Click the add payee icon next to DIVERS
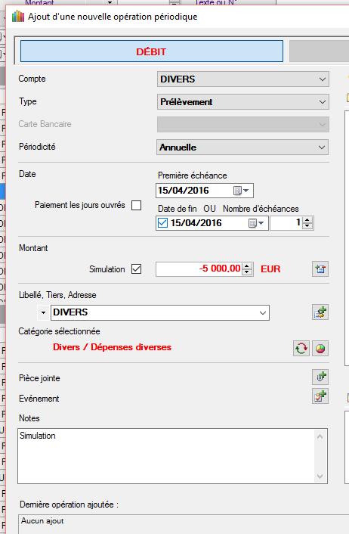Screen dimensions: 349x534 pyautogui.click(x=320, y=312)
